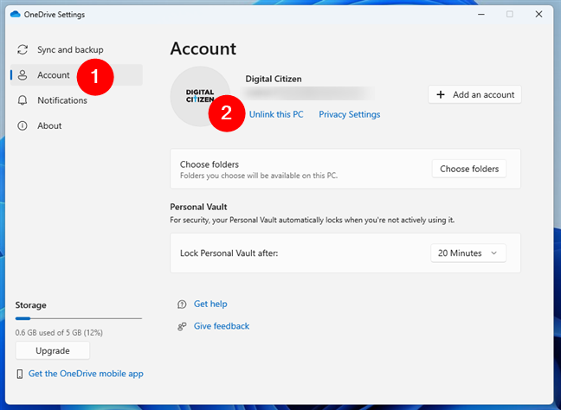Screen dimensions: 561x410
Task: Click the Storage heading
Action: point(31,305)
